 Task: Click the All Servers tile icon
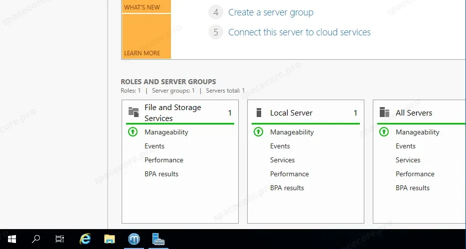384,113
